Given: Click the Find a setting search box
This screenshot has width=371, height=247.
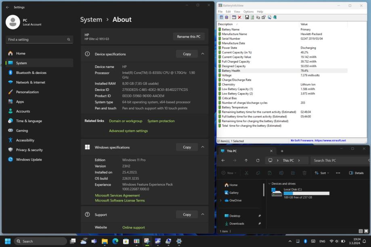Looking at the screenshot, I should 36,40.
